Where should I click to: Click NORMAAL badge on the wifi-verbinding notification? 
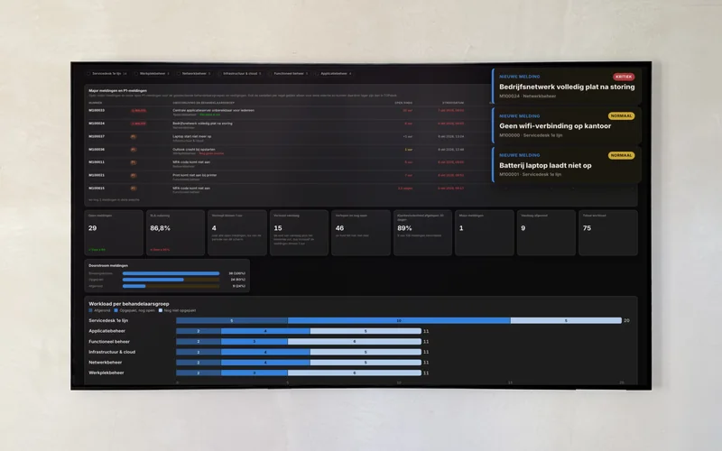tap(621, 116)
